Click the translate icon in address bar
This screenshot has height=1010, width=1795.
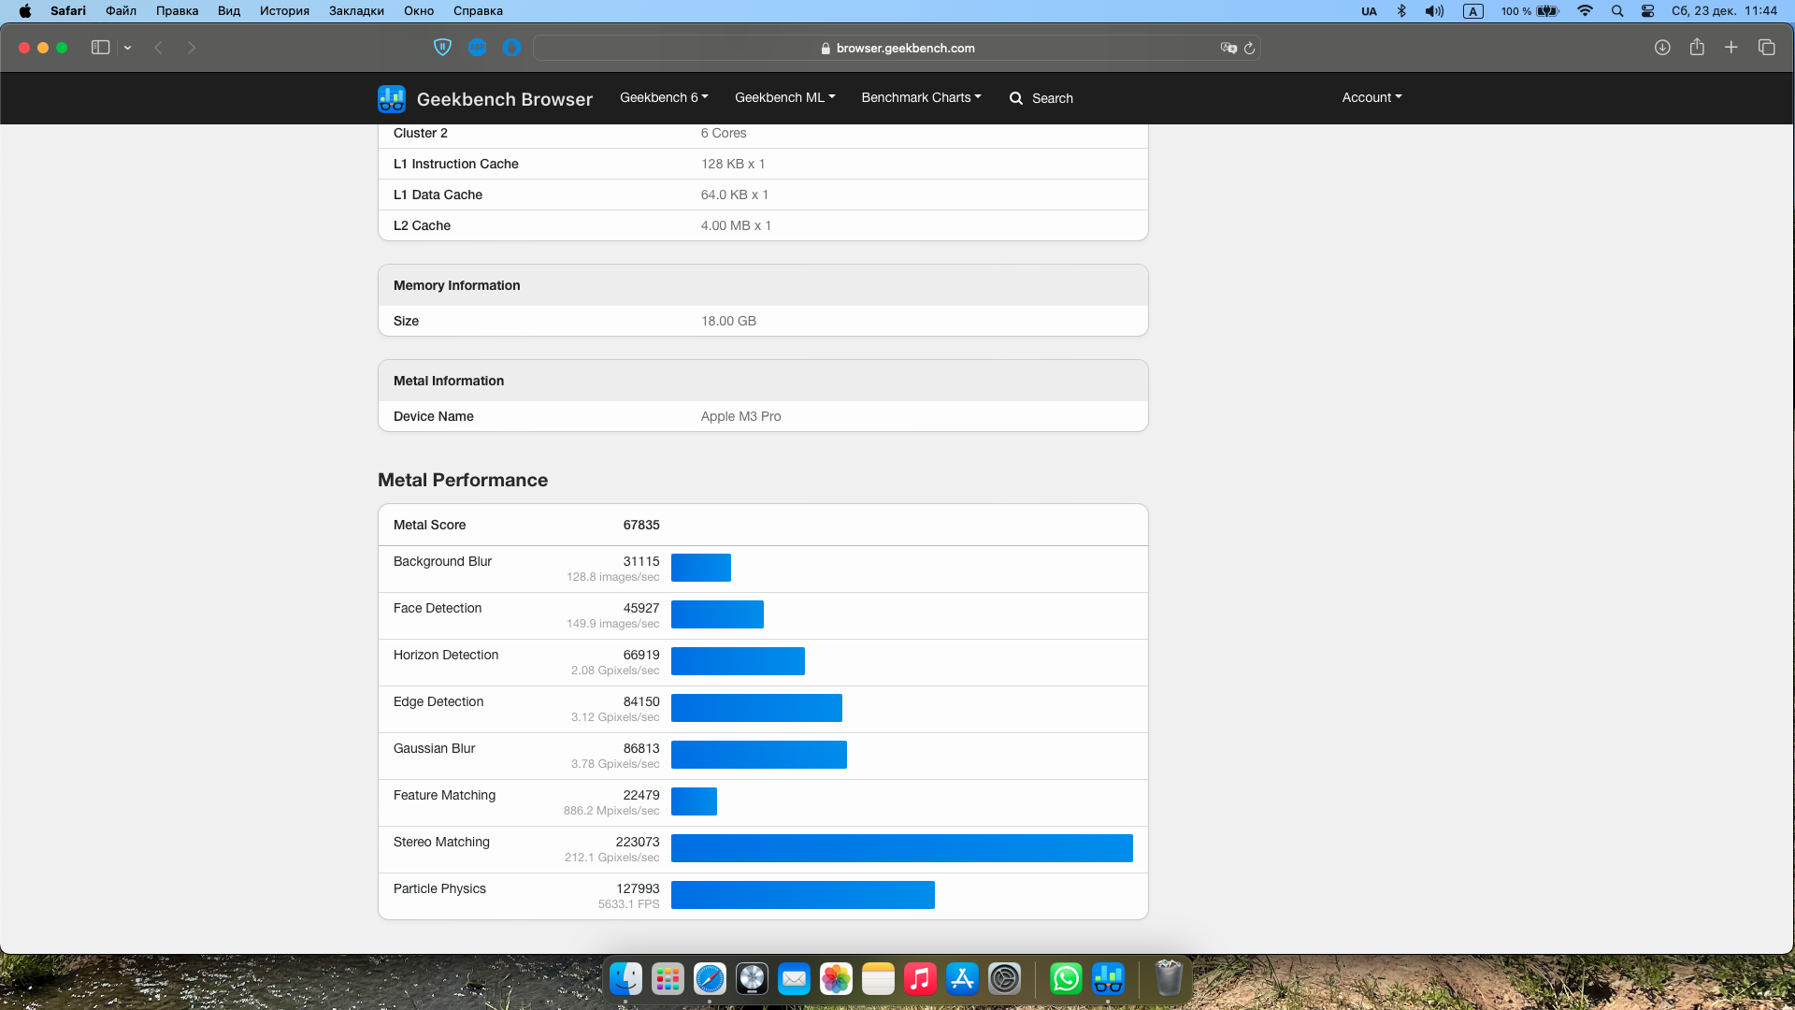point(1228,48)
